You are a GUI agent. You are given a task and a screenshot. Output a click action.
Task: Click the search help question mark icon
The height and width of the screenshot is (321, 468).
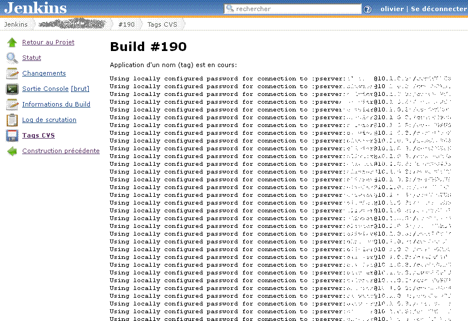point(367,9)
